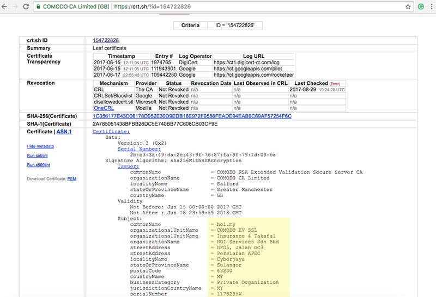Select entry number 109442250
436x297 pixels.
pos(163,75)
